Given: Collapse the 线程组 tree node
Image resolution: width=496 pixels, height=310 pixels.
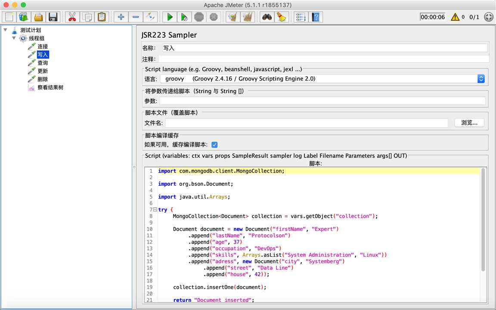Looking at the screenshot, I should click(x=14, y=38).
